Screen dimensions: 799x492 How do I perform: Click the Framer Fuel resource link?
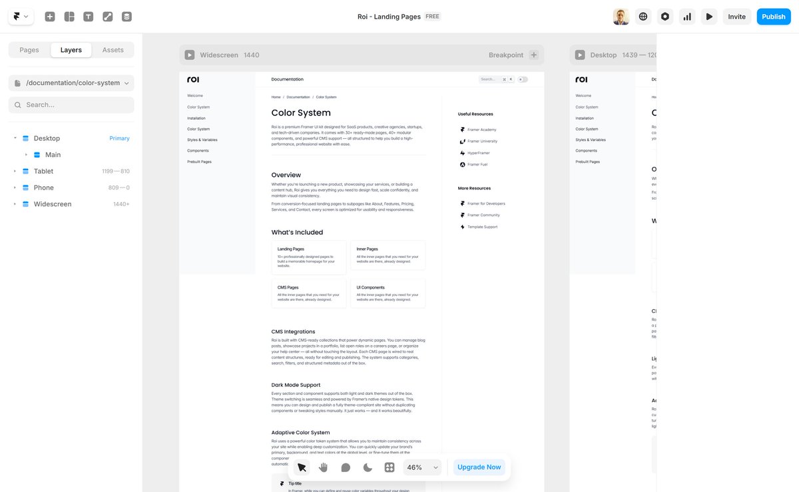click(473, 164)
